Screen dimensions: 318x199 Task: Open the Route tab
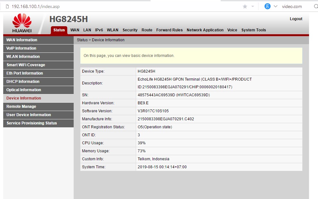(x=147, y=30)
